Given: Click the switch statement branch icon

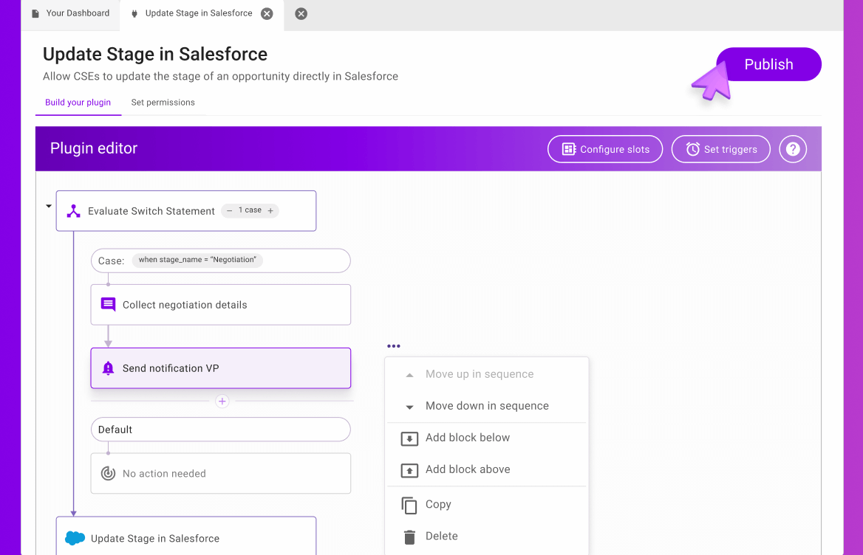Looking at the screenshot, I should click(73, 211).
